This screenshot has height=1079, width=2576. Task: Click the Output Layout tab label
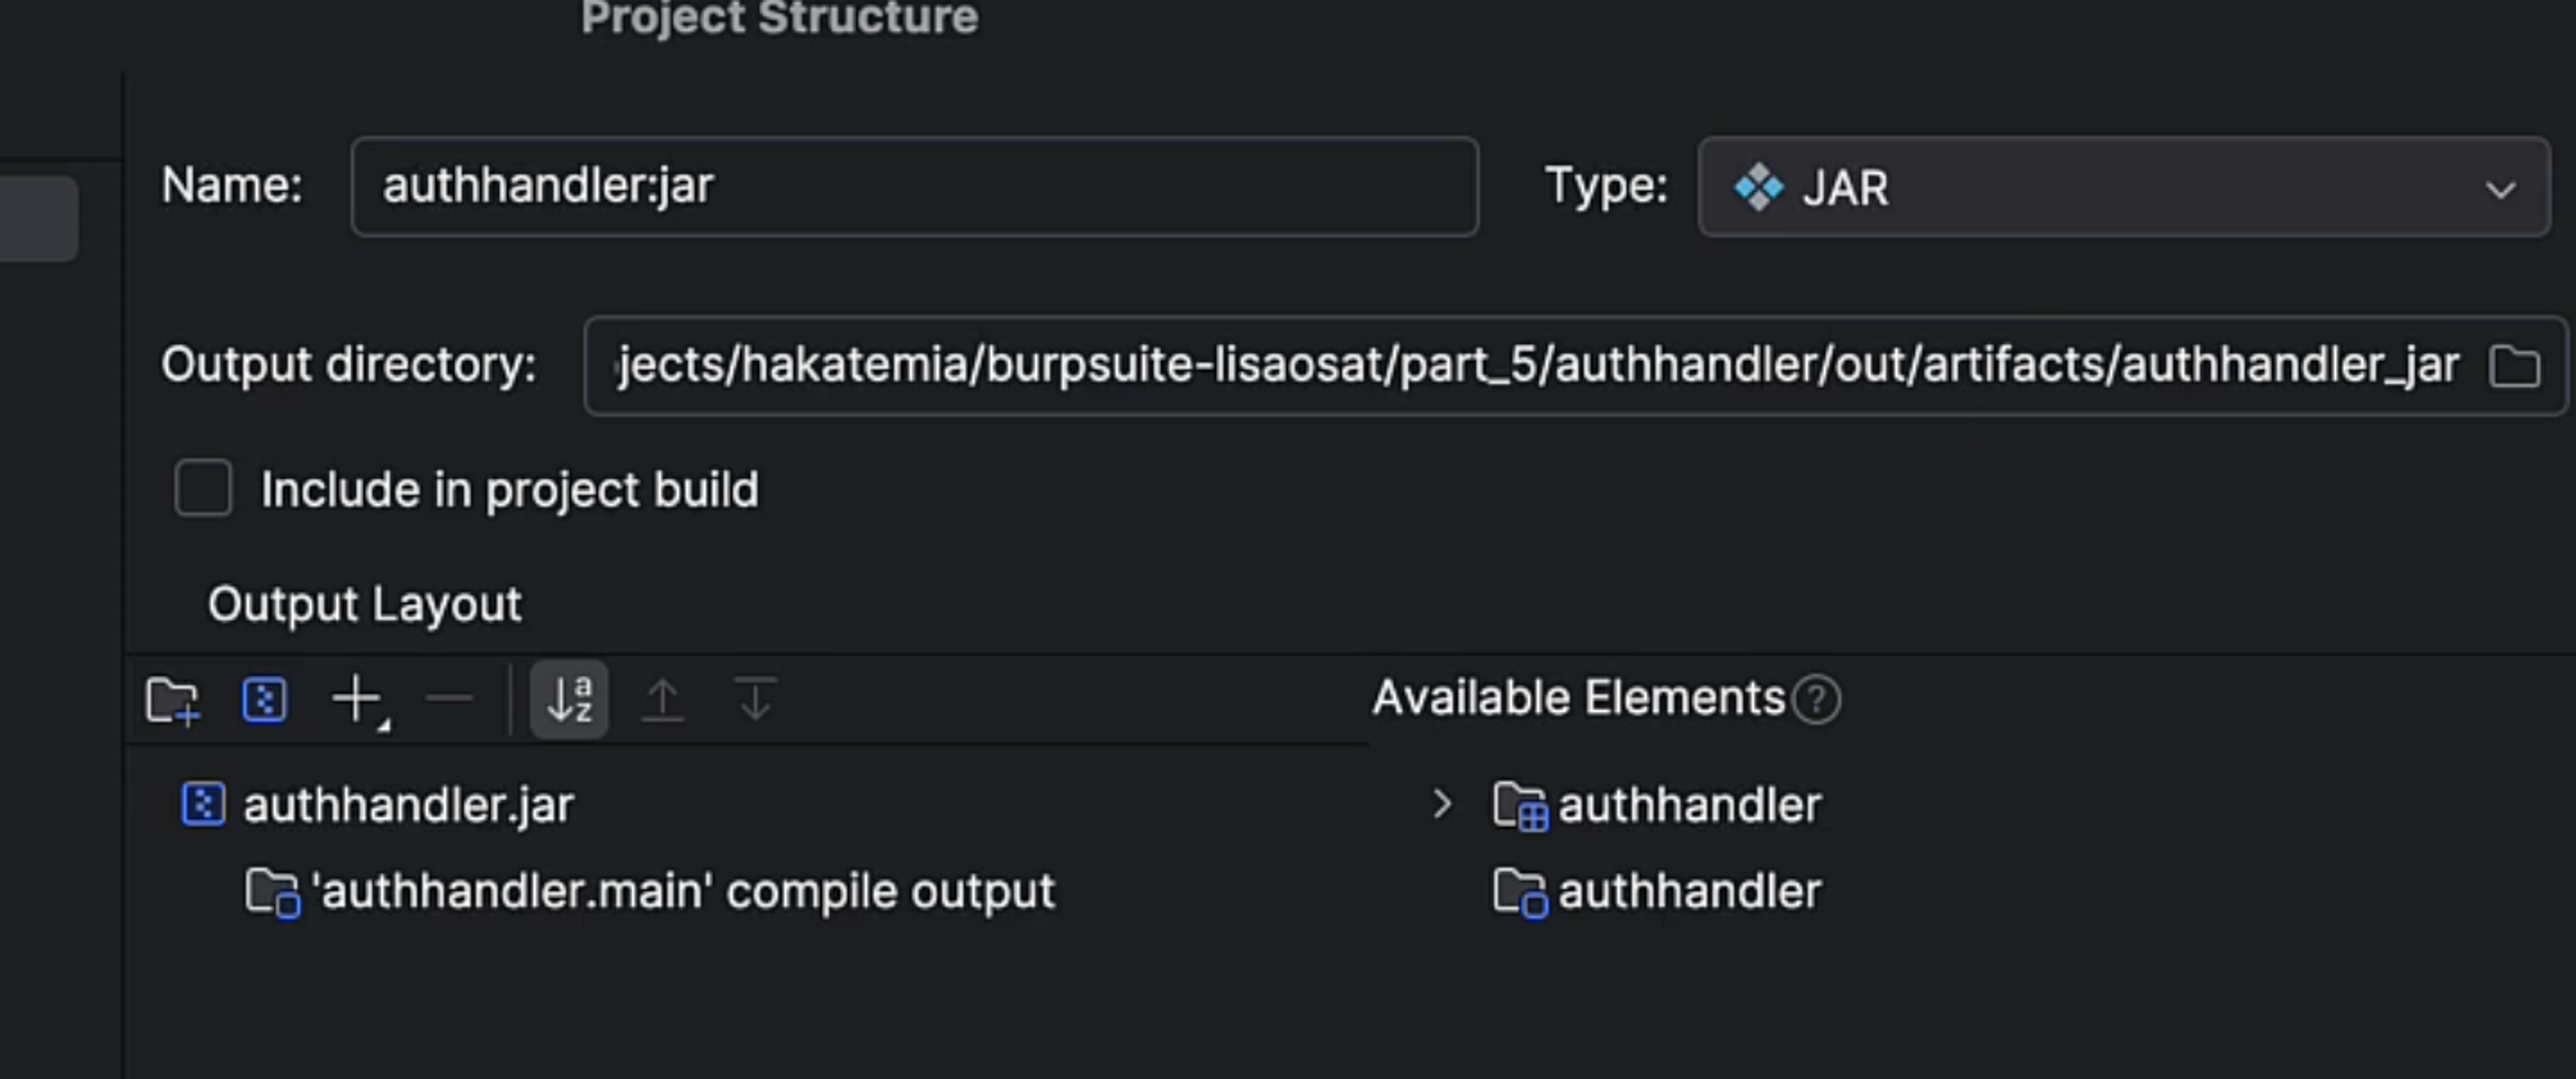click(364, 604)
